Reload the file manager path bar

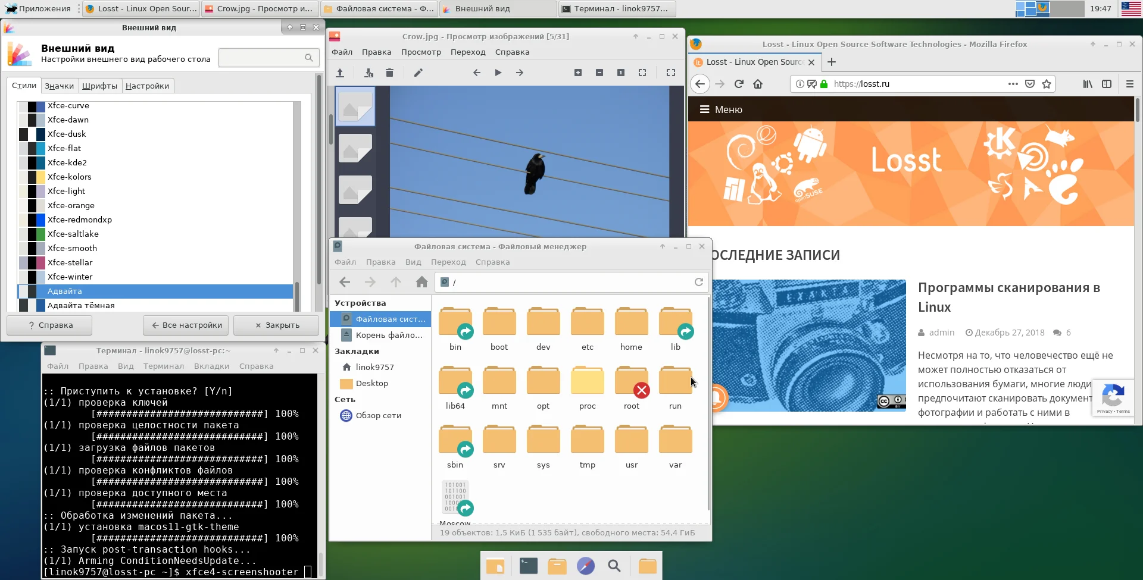pos(699,282)
